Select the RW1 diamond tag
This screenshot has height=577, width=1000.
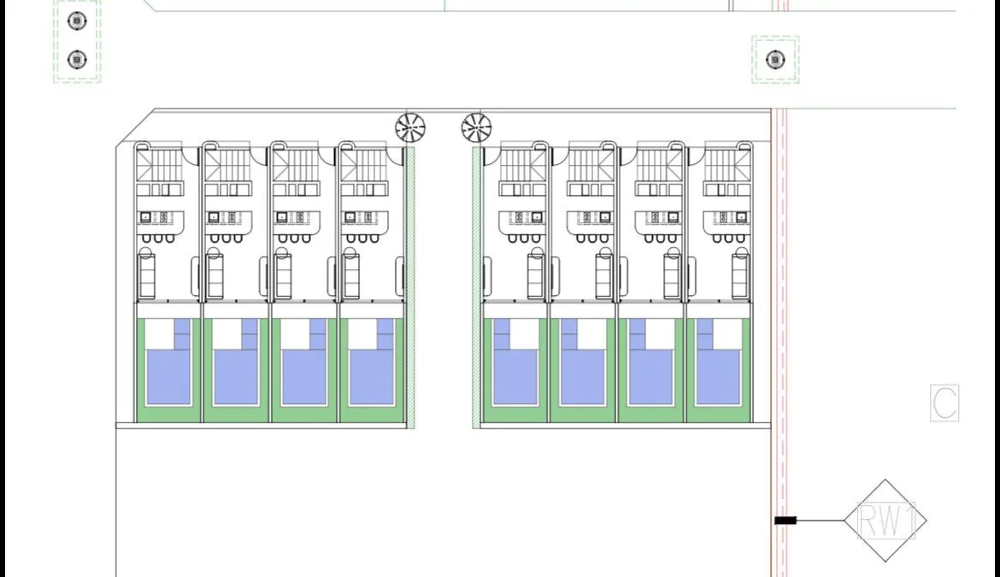tap(885, 521)
